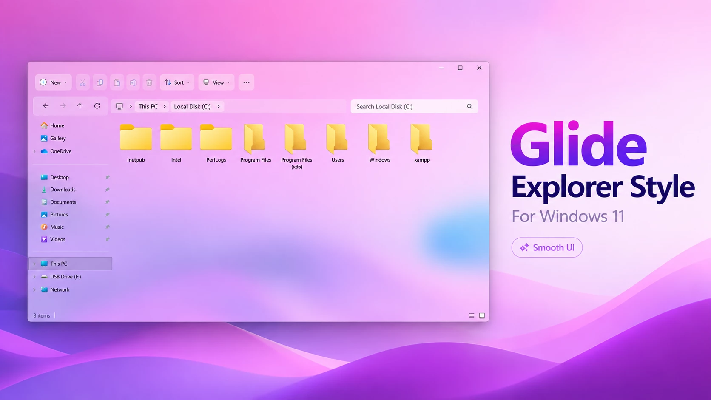711x400 pixels.
Task: Refresh the current folder view
Action: pyautogui.click(x=97, y=106)
